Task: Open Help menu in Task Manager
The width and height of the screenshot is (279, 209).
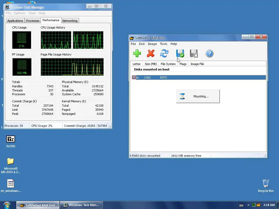Action: pyautogui.click(x=42, y=13)
